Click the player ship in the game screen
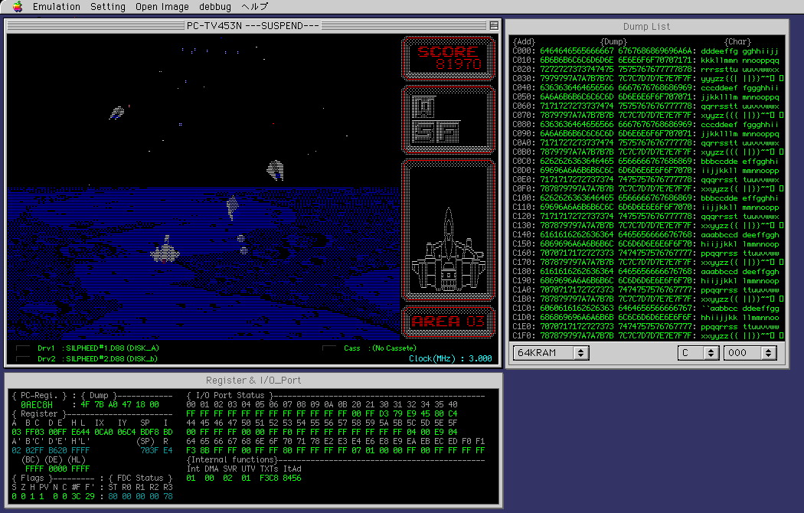 click(165, 250)
